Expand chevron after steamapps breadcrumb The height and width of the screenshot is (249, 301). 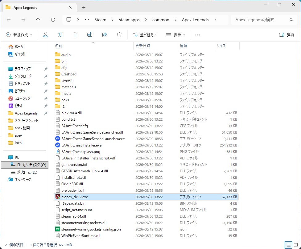point(146,20)
